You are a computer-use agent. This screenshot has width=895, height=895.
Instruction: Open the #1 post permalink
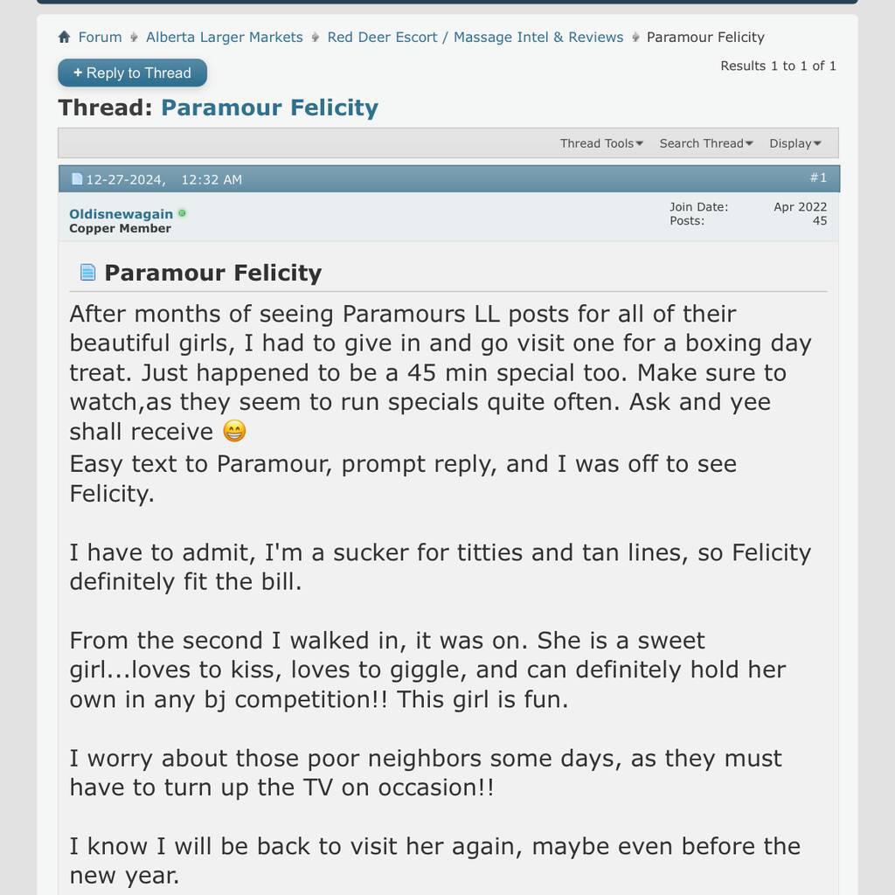(x=818, y=177)
